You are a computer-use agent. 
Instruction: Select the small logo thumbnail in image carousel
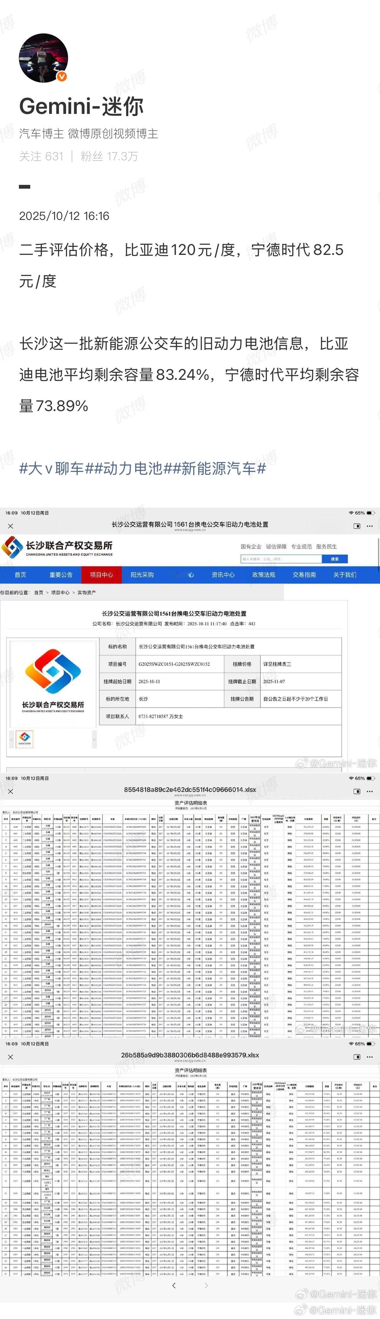click(25, 739)
